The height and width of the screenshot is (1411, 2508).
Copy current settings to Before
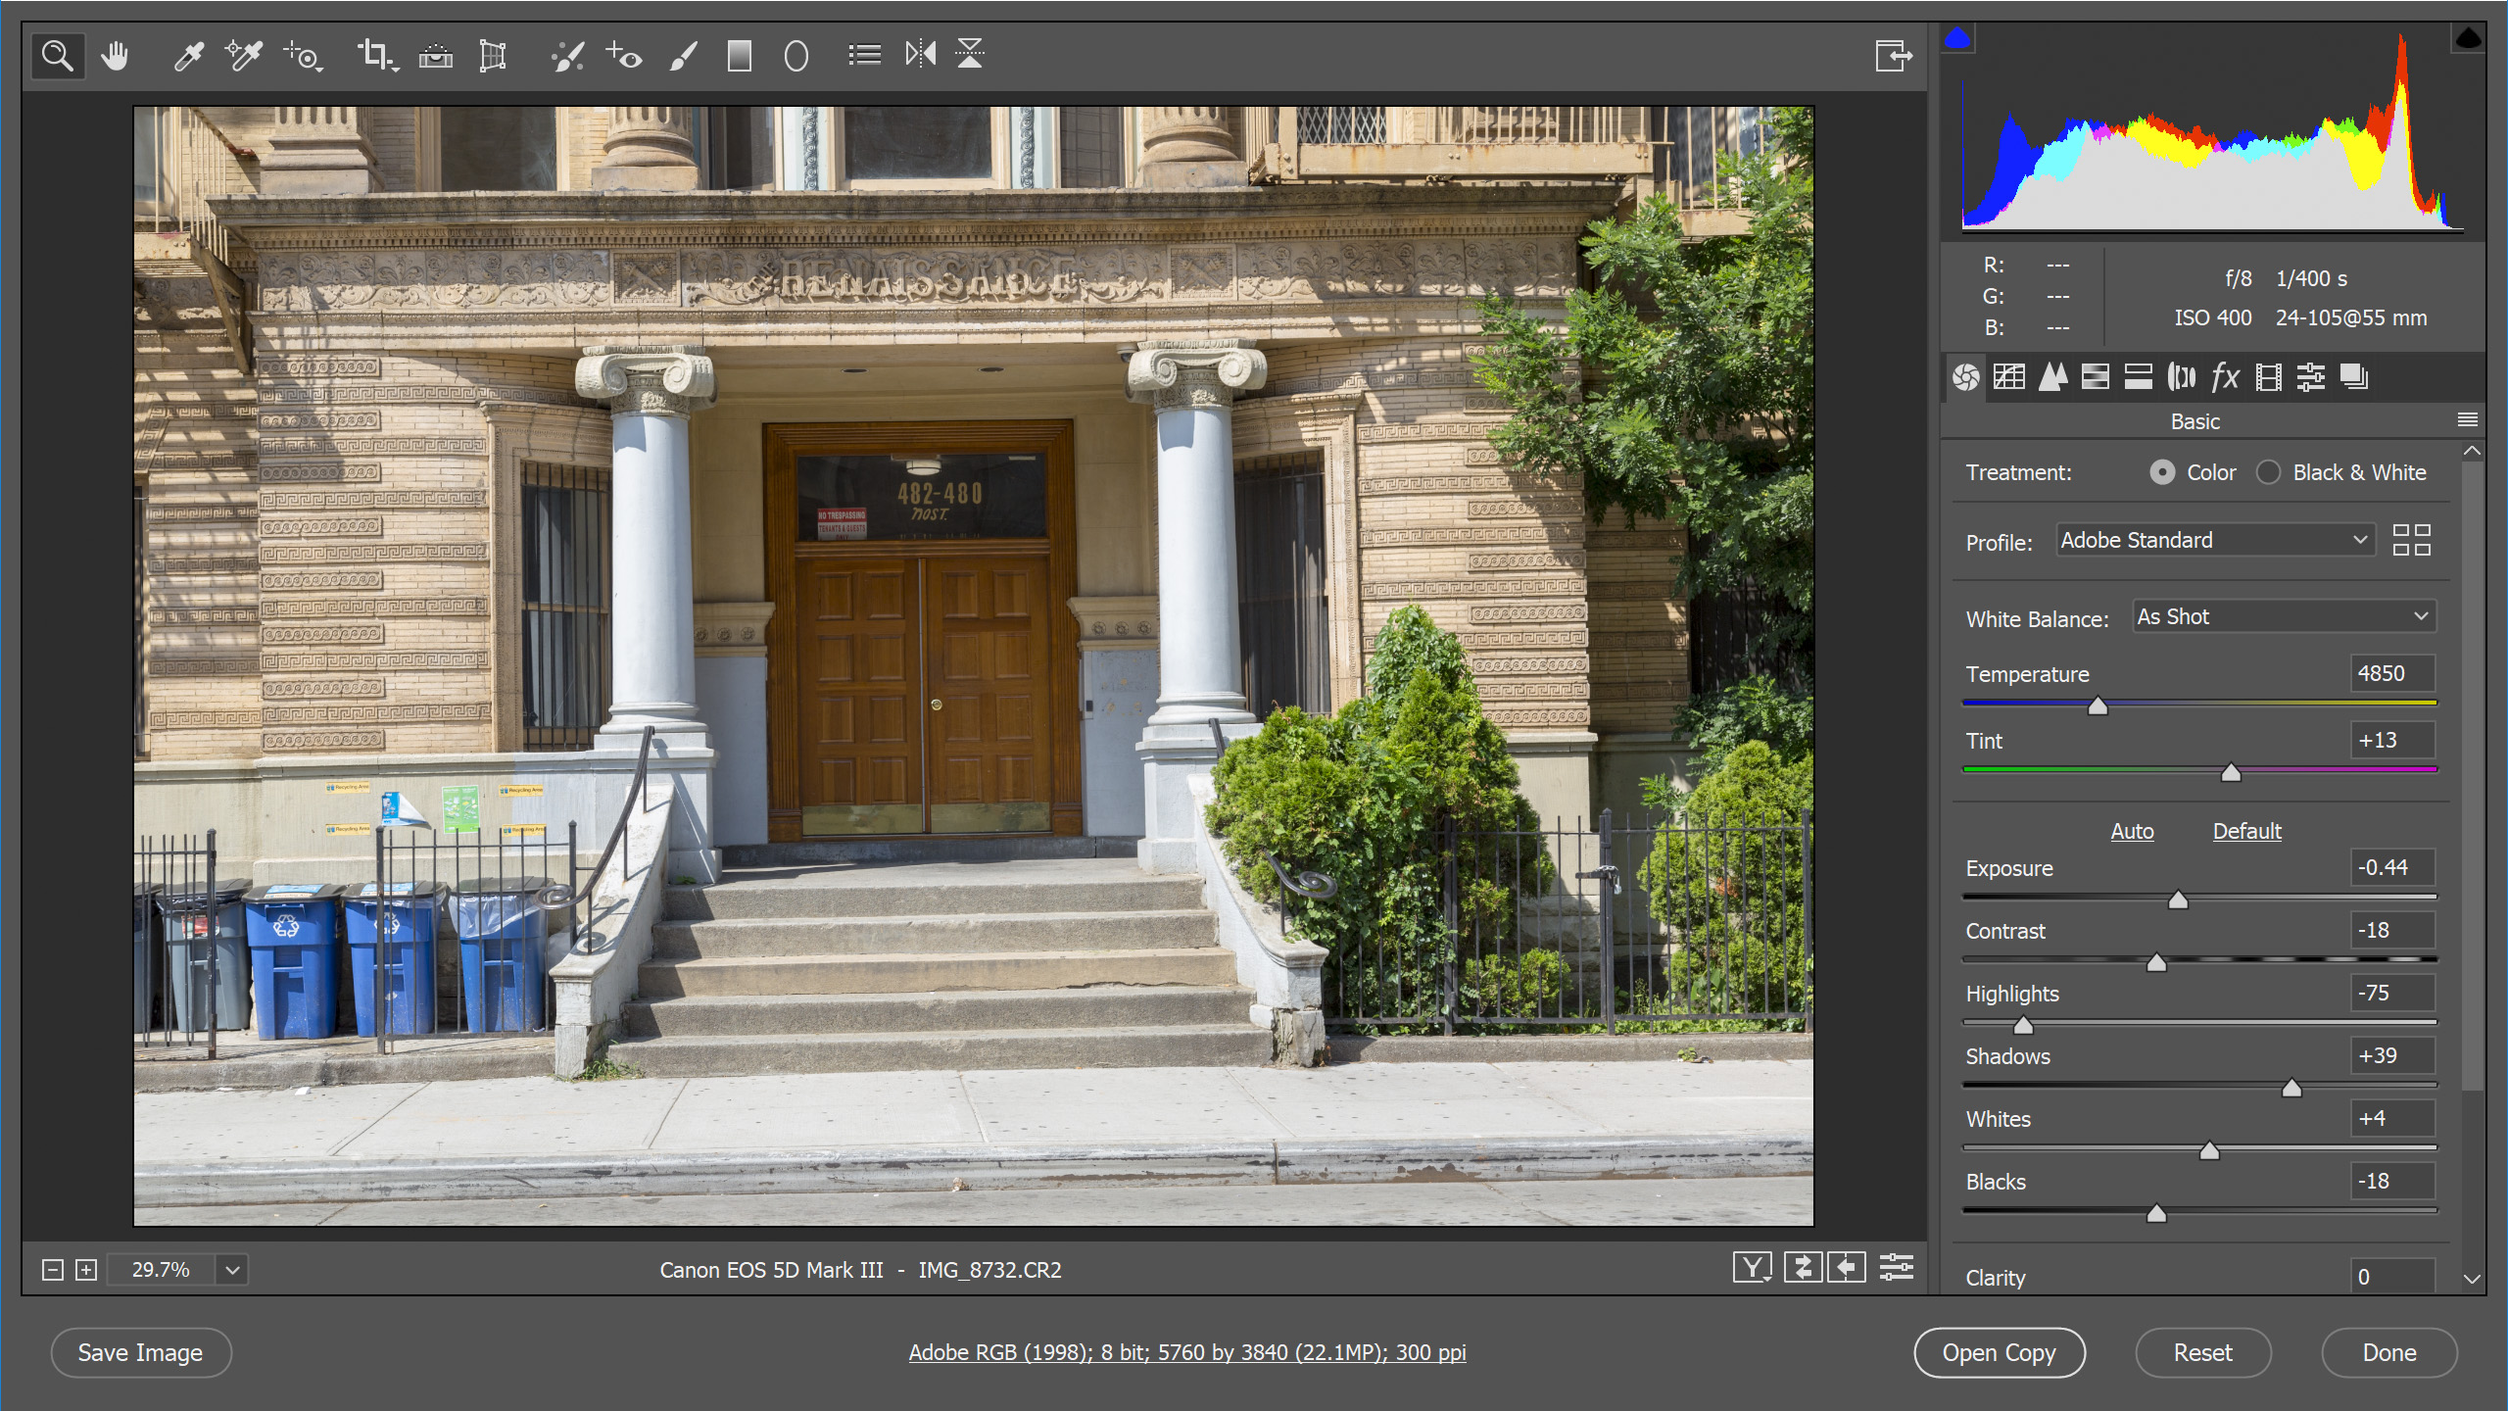click(1846, 1267)
